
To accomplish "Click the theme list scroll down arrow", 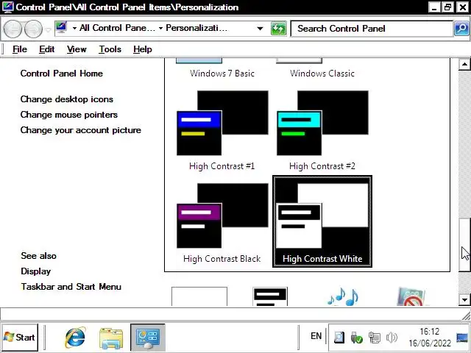I will (464, 299).
